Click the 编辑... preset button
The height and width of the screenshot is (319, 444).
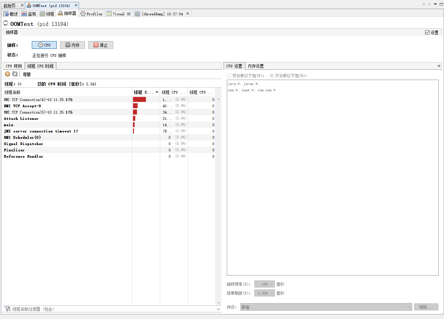(x=426, y=307)
